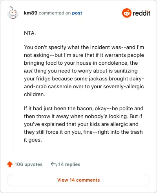Open the km89 user profile name
This screenshot has width=157, height=193.
click(31, 13)
